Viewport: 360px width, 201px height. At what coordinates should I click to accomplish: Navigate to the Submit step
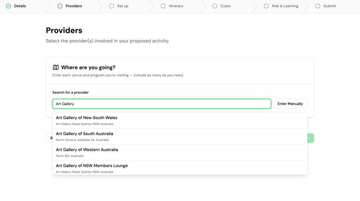pos(329,6)
